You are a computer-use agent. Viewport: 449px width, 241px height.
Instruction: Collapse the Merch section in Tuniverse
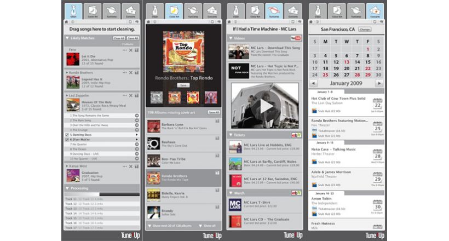coord(231,193)
